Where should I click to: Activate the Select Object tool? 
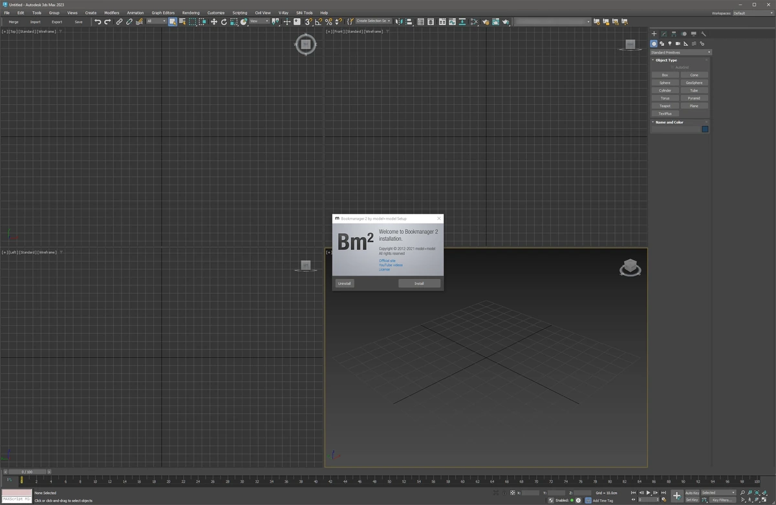(173, 21)
